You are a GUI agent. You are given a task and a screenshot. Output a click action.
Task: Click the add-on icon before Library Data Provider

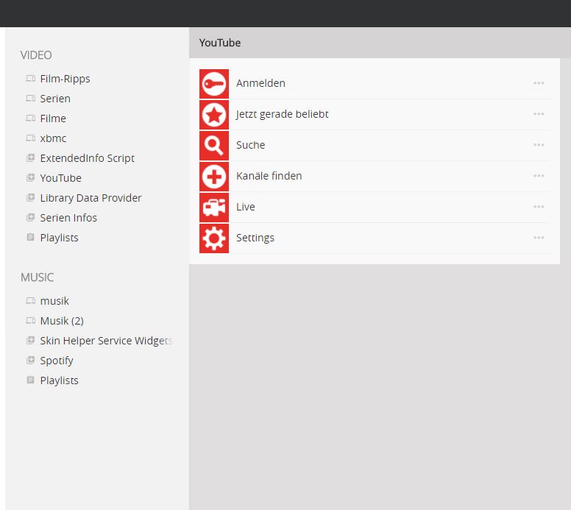click(x=31, y=197)
